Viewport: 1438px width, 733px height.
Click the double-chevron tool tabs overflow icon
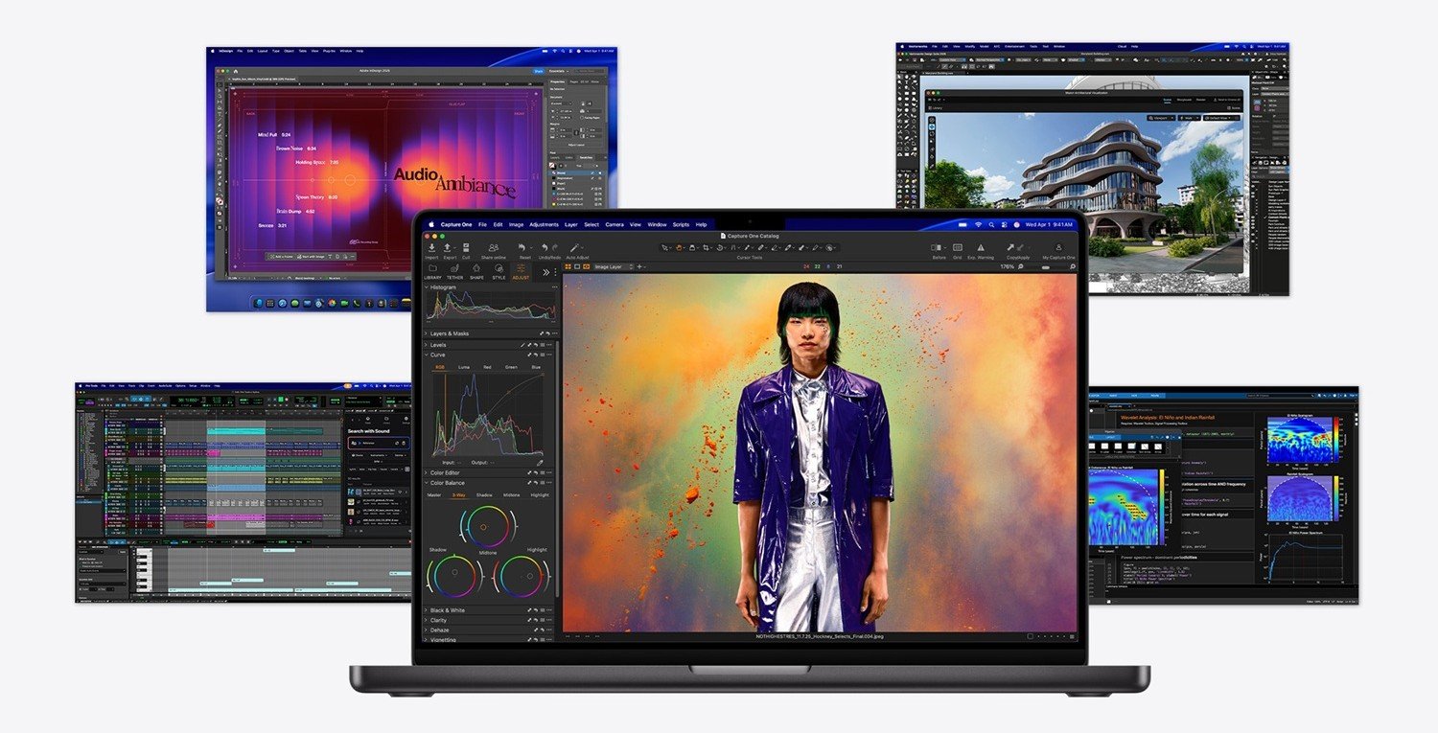546,272
